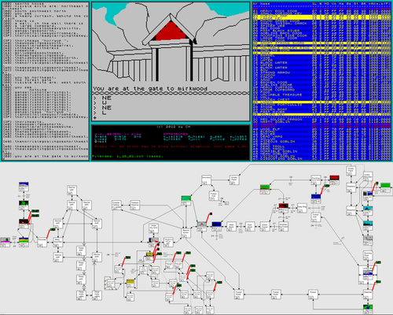Image resolution: width=393 pixels, height=315 pixels.
Task: Click the HIDEOUS GOBLIN row in the list
Action: (x=322, y=141)
